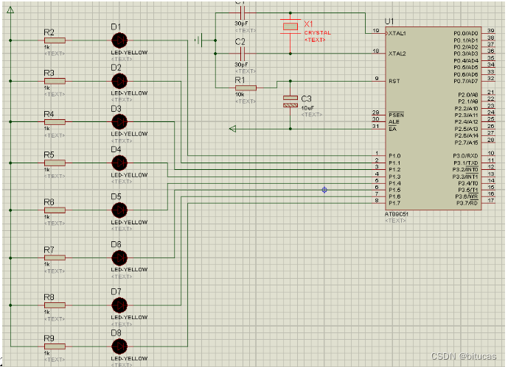508x367 pixels.
Task: Click the P0.0/AD0 pin label
Action: pyautogui.click(x=465, y=33)
